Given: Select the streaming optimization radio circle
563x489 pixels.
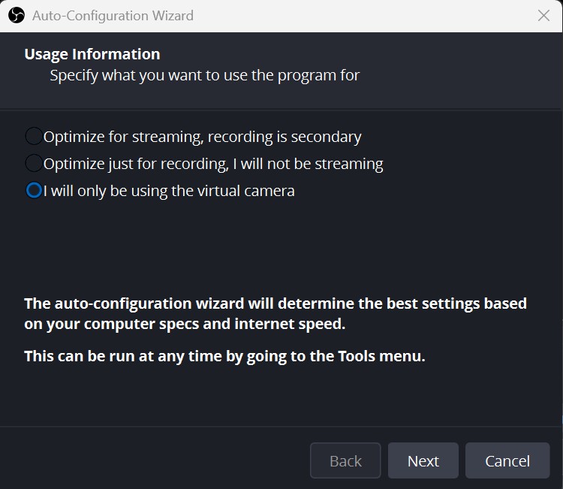Looking at the screenshot, I should tap(34, 137).
